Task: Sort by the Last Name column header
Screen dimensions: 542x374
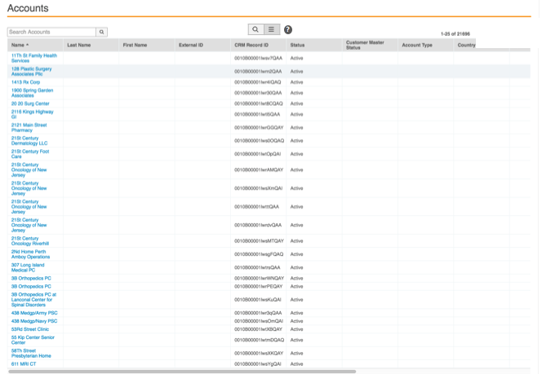Action: click(78, 45)
